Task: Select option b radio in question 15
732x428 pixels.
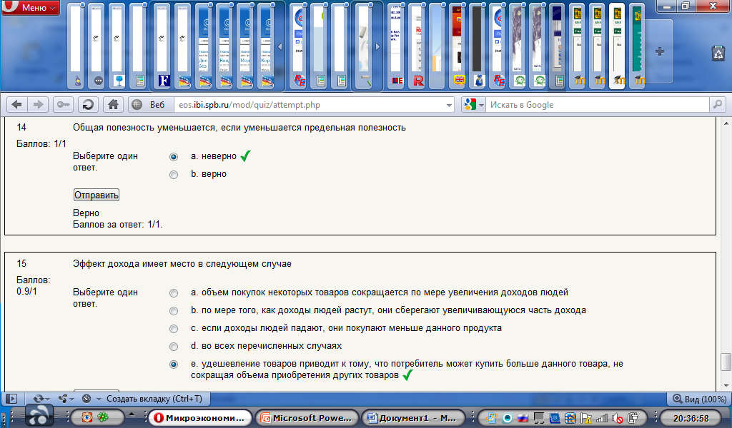Action: pos(174,310)
